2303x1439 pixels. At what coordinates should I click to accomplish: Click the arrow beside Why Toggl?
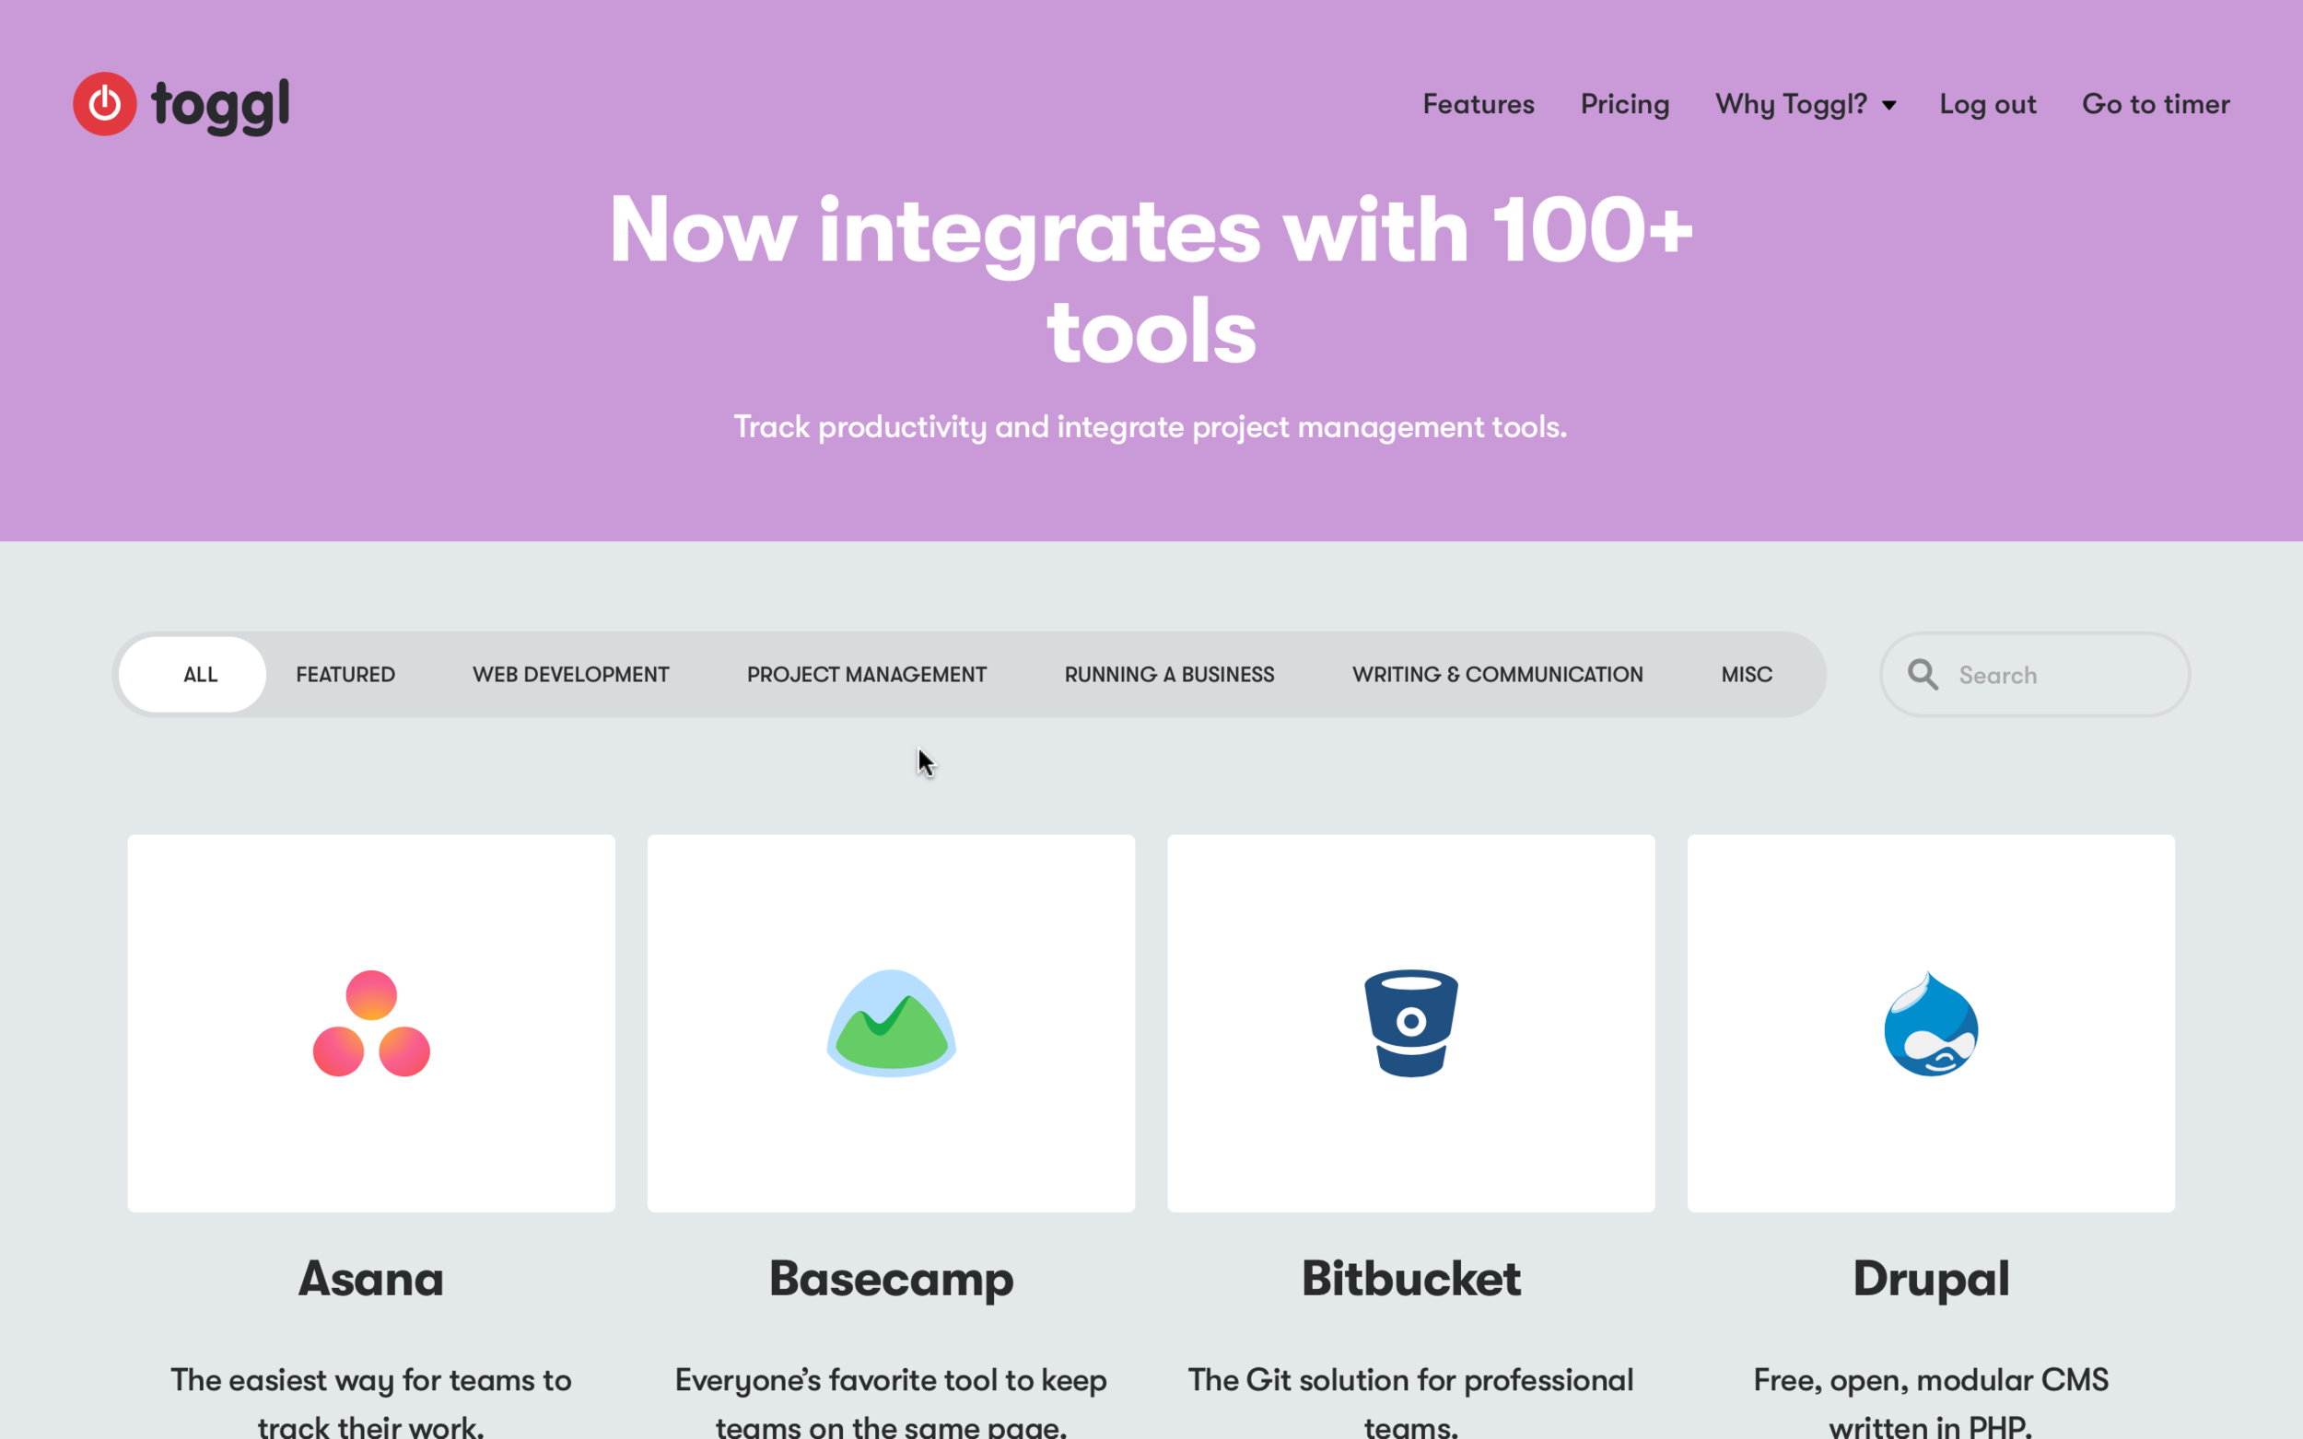point(1888,105)
